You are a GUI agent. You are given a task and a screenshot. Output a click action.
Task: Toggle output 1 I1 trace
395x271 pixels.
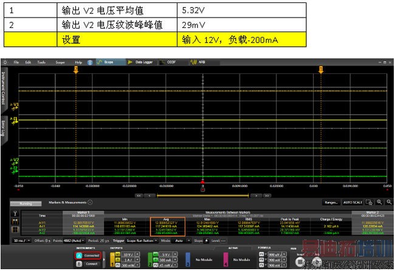point(118,259)
